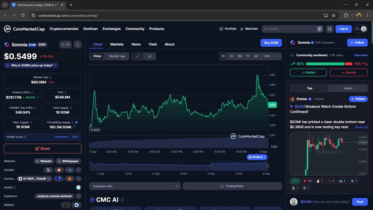Open the Community menu
Screen dimensions: 373x210
(x=135, y=29)
